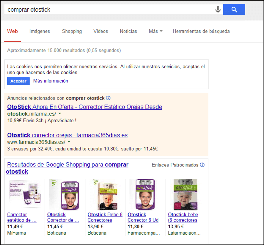Click the Farmacompa product thumbnail

click(x=145, y=194)
